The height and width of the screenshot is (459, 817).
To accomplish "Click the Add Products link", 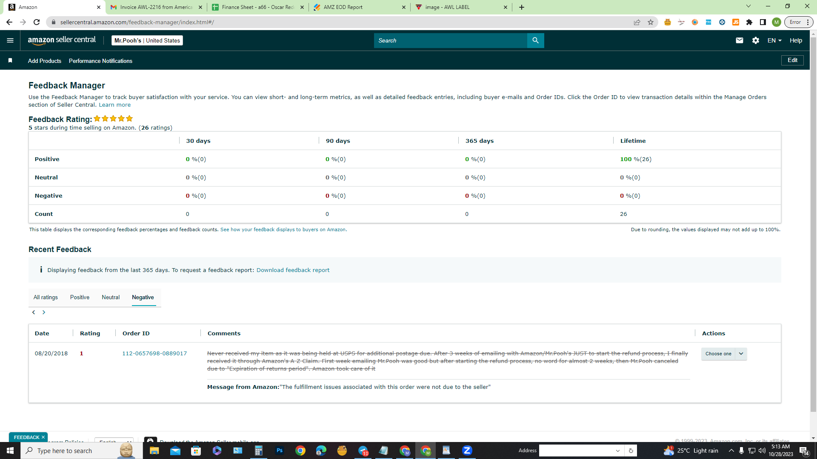I will (45, 61).
